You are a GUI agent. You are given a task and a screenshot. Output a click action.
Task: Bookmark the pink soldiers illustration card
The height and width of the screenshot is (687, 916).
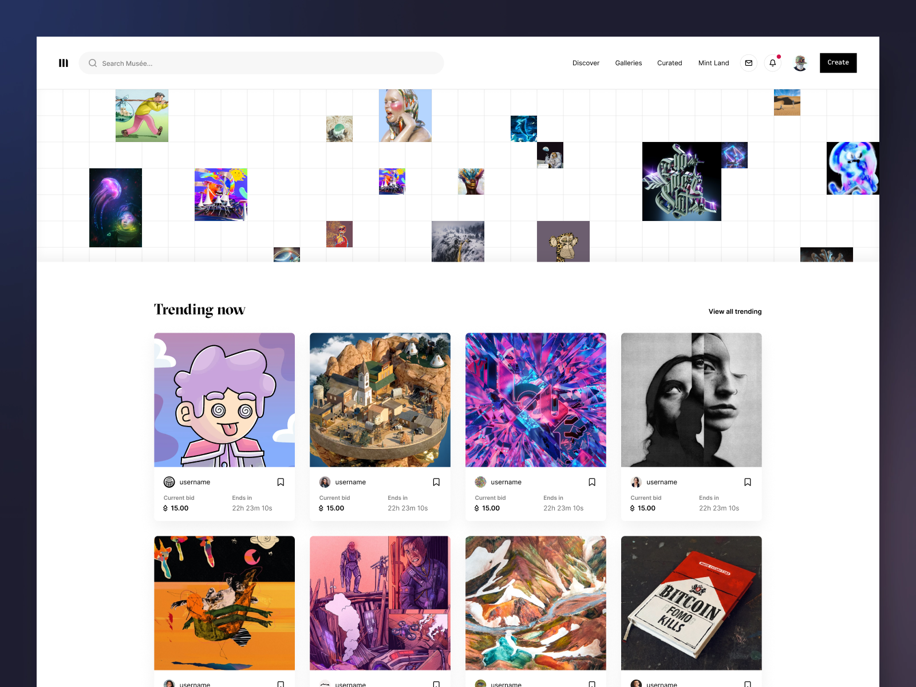pyautogui.click(x=436, y=684)
